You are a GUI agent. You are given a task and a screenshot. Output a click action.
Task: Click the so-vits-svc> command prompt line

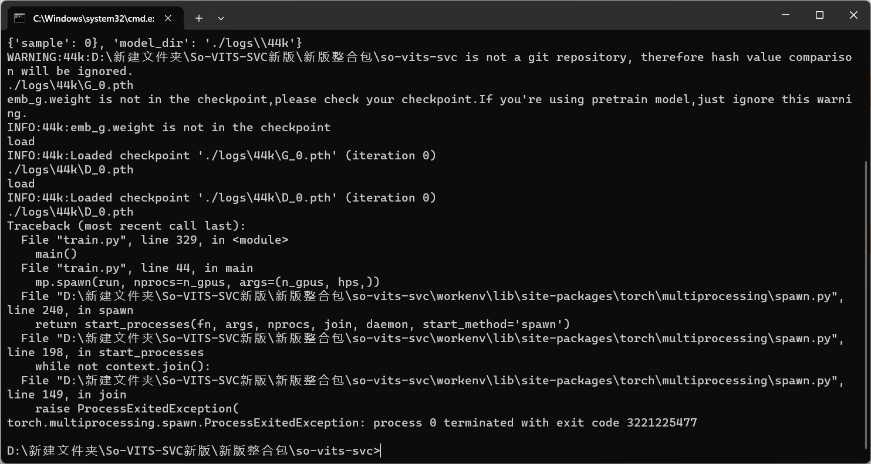coord(194,451)
